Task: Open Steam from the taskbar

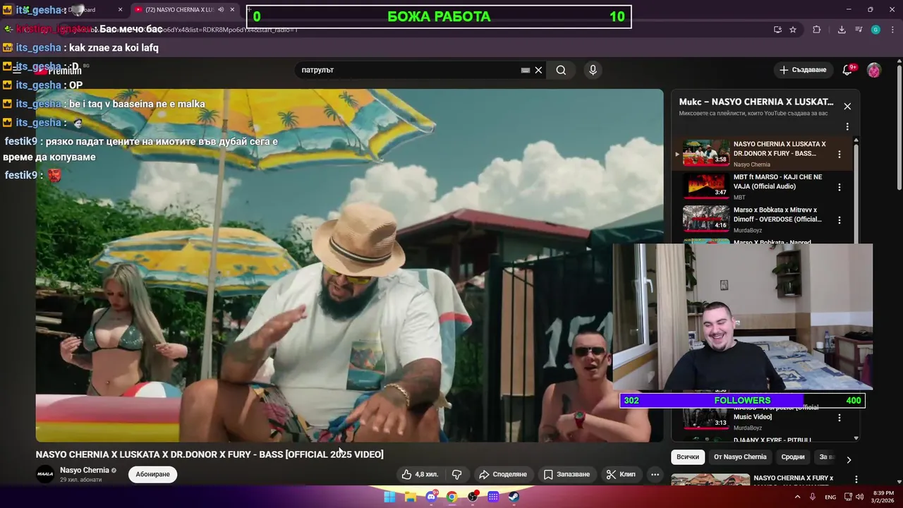Action: 514,497
